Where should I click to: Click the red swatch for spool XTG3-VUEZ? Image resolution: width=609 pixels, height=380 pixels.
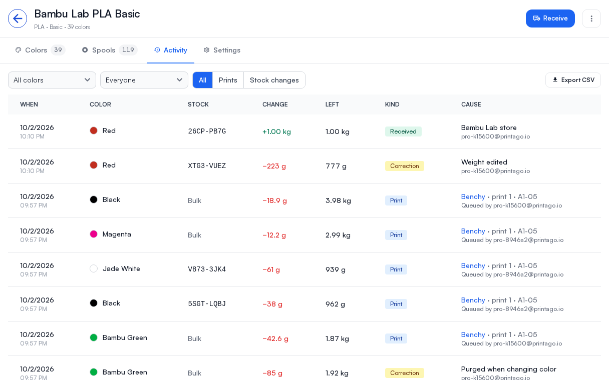(x=94, y=165)
